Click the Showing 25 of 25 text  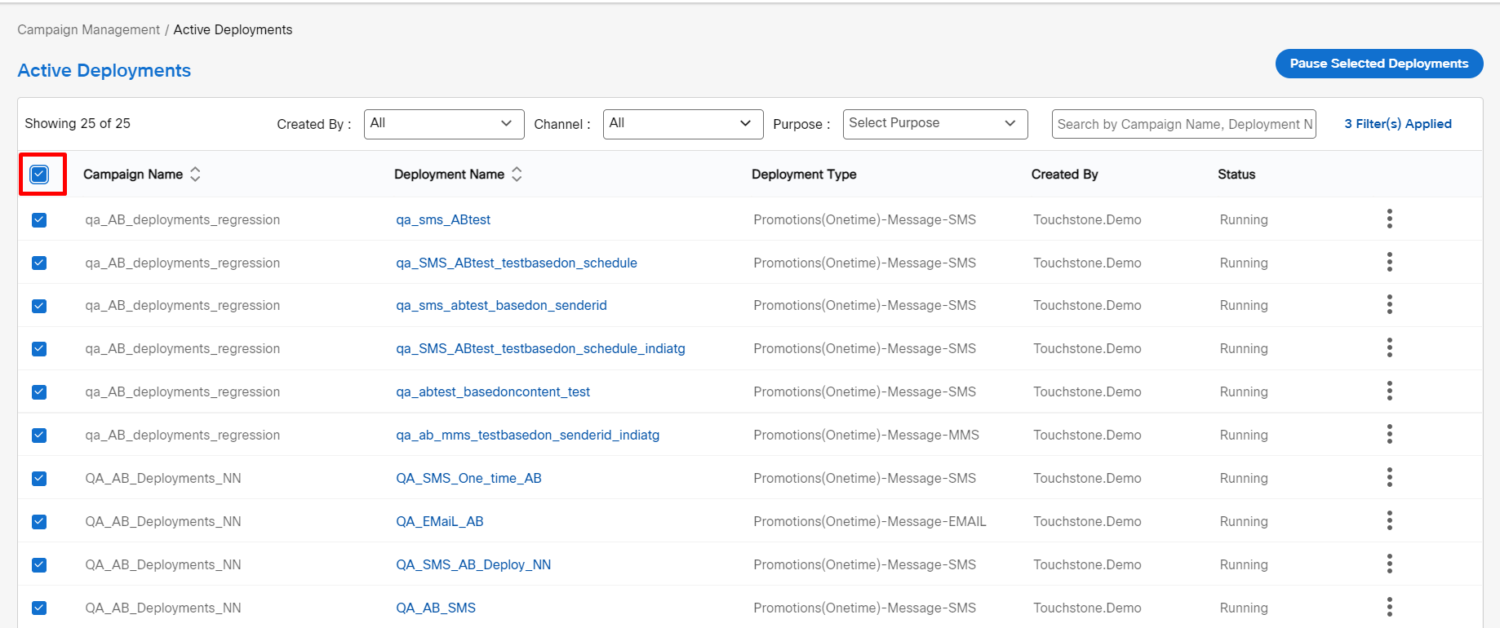tap(78, 124)
